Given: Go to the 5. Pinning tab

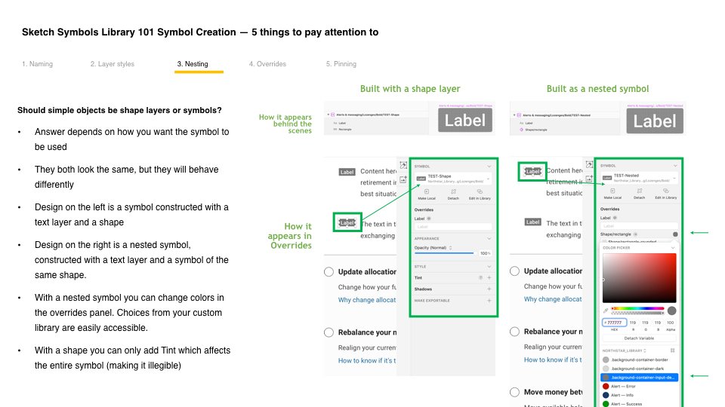Looking at the screenshot, I should [341, 64].
